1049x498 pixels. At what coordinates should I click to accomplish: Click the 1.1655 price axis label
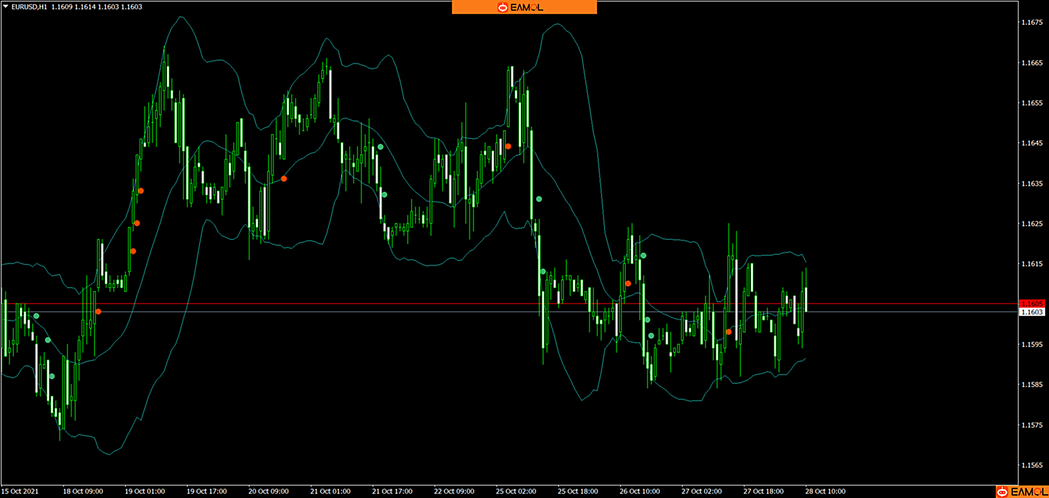[x=1032, y=103]
